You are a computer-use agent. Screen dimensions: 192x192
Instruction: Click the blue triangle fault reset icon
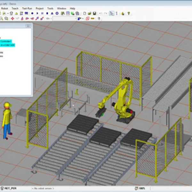(x=52, y=13)
